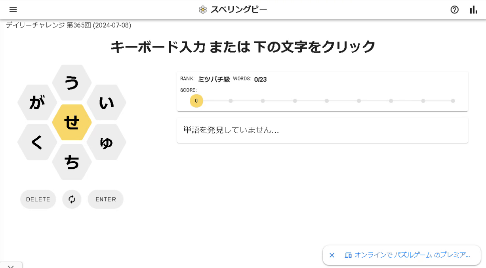Shuffle the letters using the refresh icon
486x268 pixels.
72,199
